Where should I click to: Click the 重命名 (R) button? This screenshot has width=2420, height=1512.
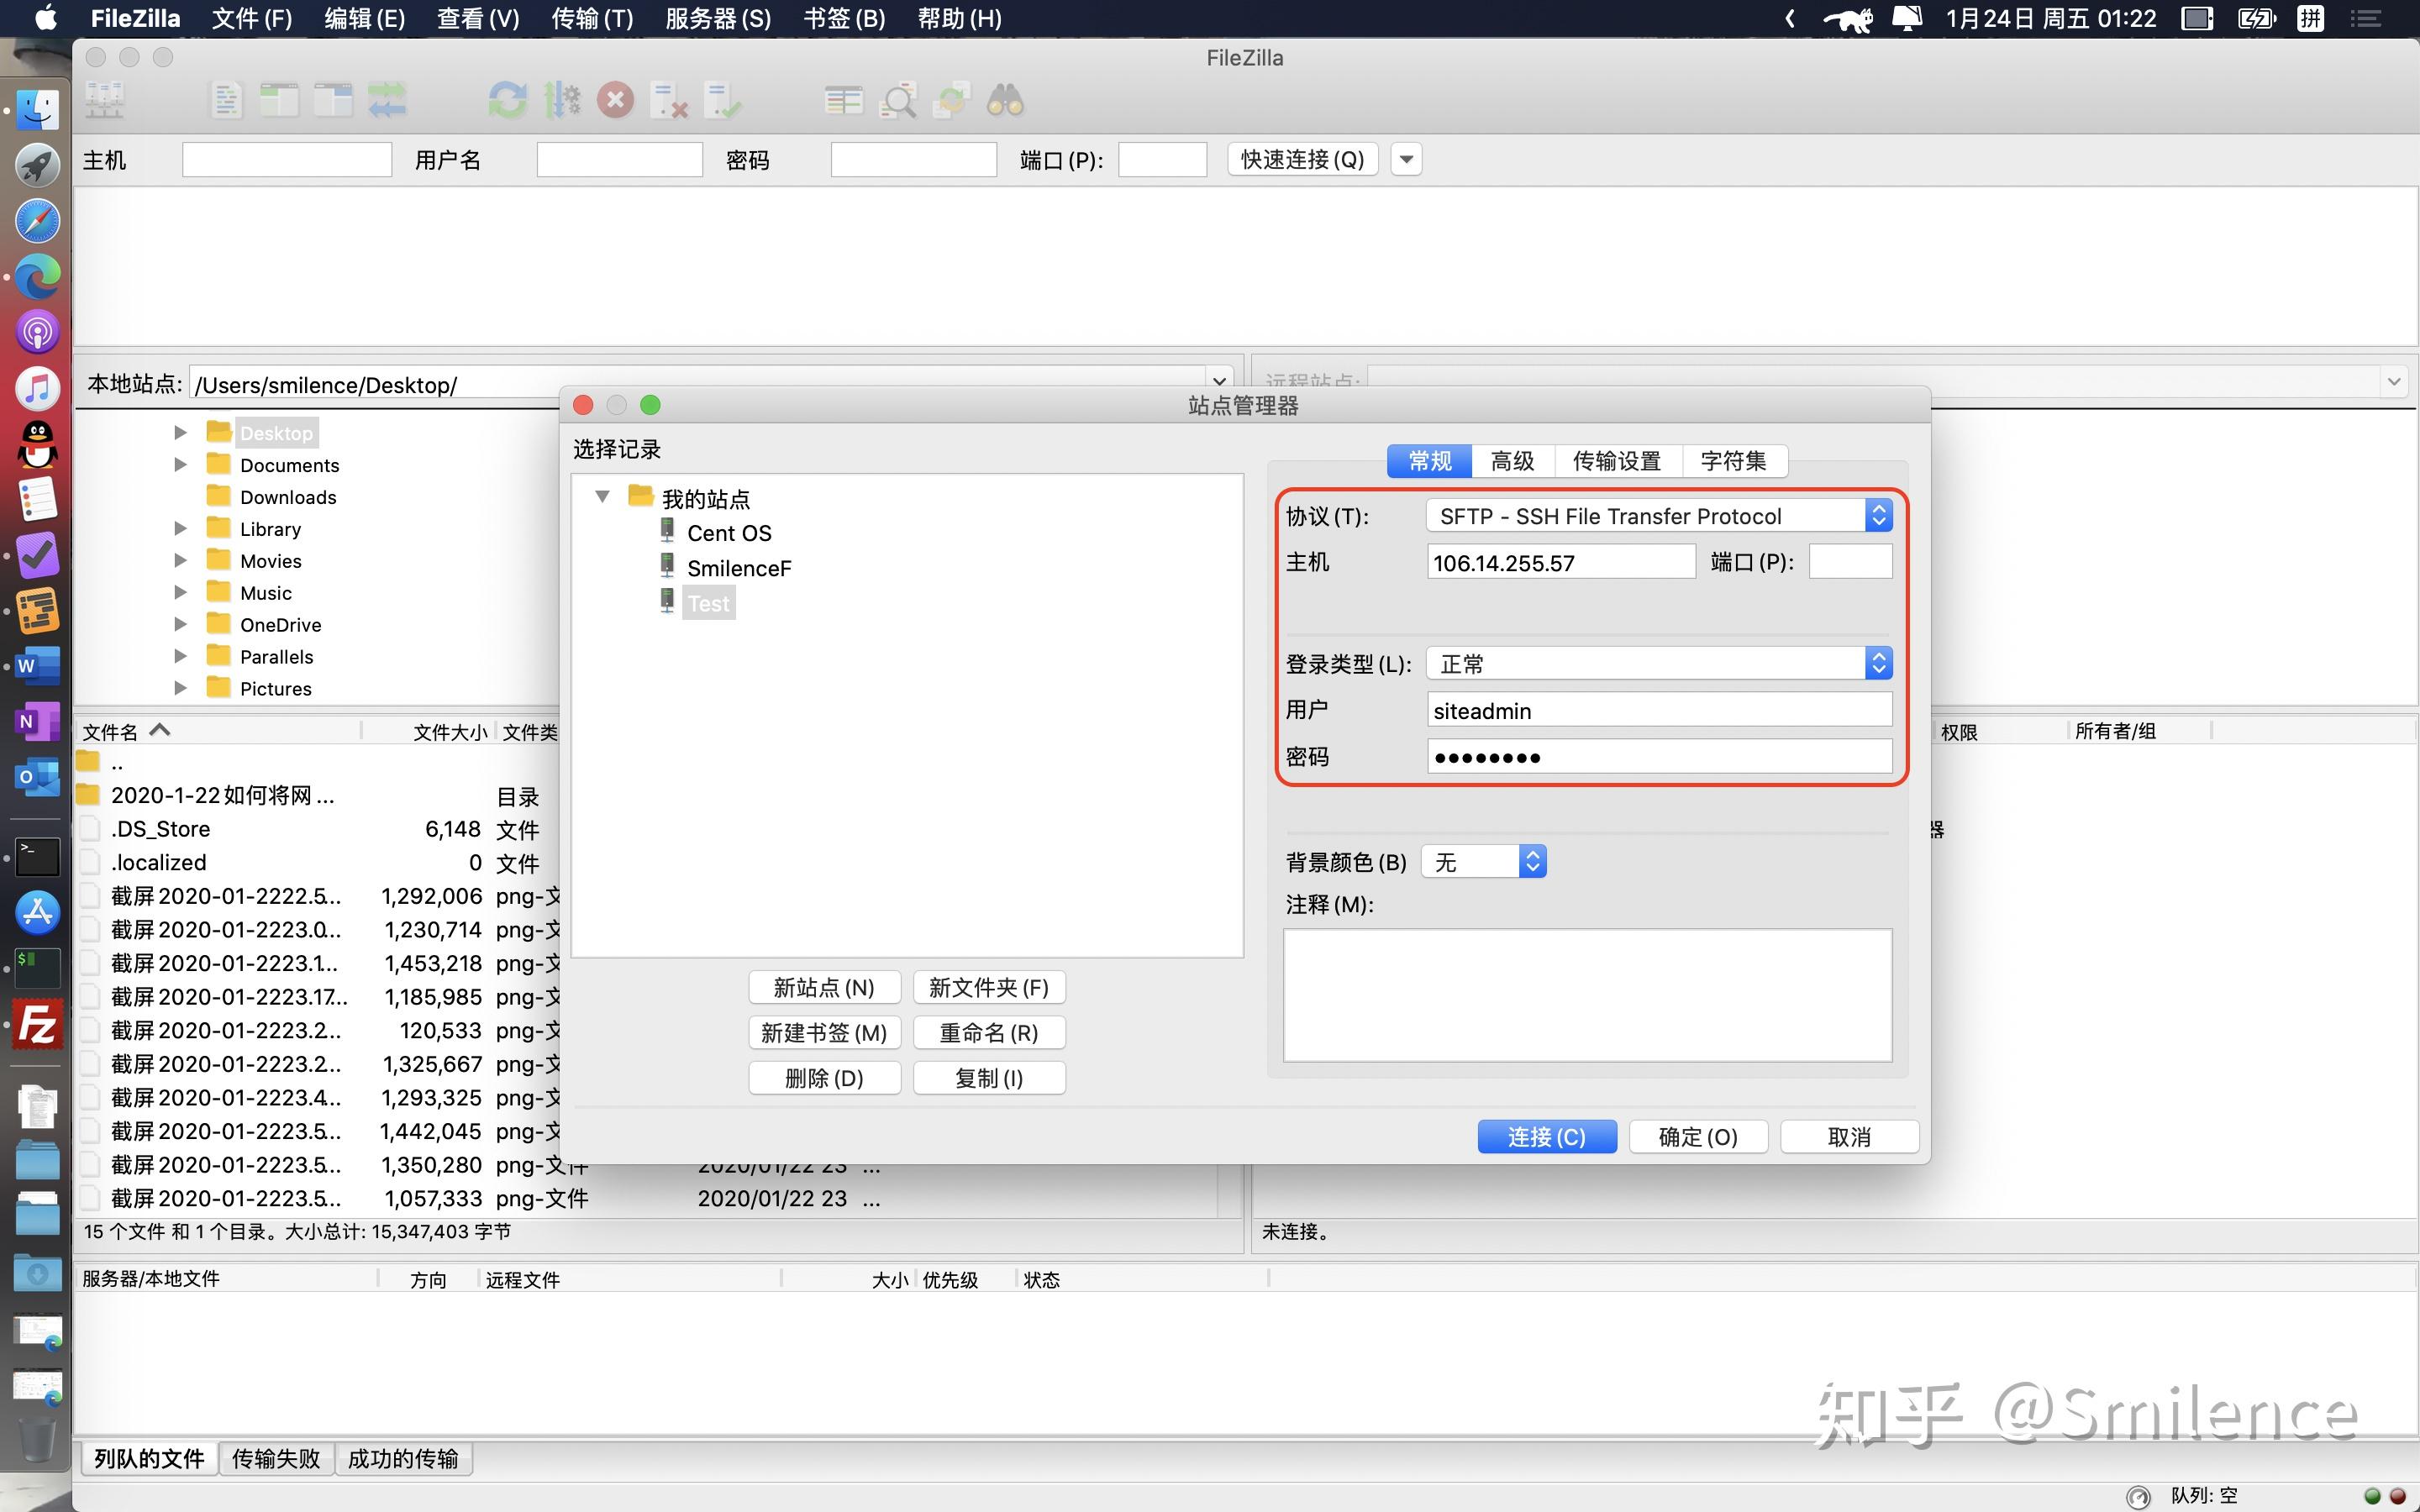pyautogui.click(x=989, y=1033)
